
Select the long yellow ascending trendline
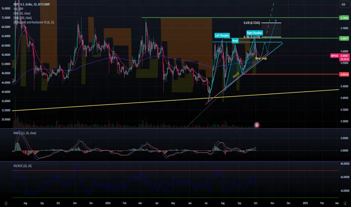[x=176, y=100]
